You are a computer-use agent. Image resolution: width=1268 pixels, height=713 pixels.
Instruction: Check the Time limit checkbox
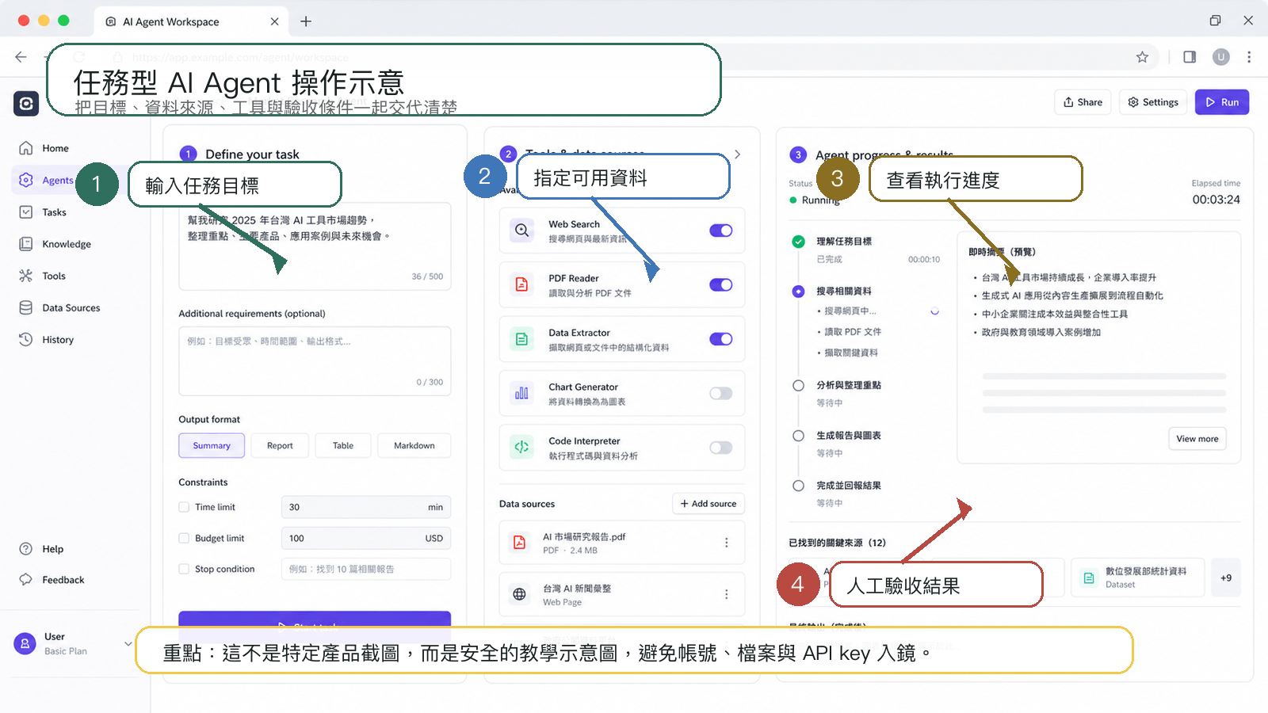click(x=184, y=507)
